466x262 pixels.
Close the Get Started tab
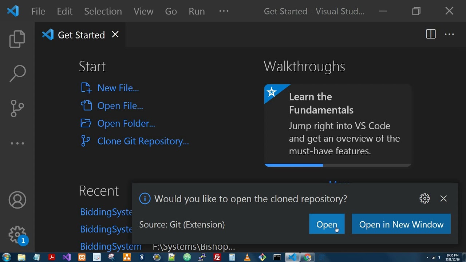coord(115,35)
